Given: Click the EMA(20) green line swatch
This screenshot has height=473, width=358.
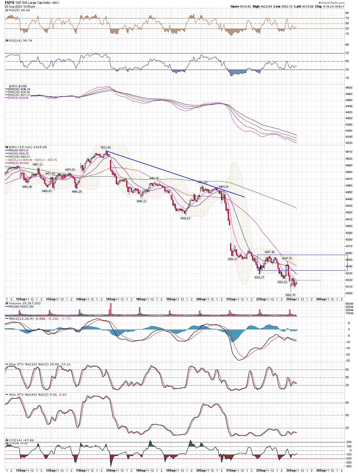Looking at the screenshot, I should pos(7,95).
